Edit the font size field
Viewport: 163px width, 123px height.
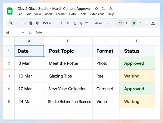pyautogui.click(x=120, y=23)
